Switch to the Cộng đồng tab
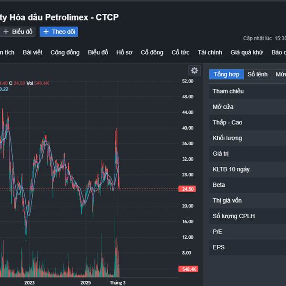Image resolution: width=286 pixels, height=286 pixels. (65, 52)
